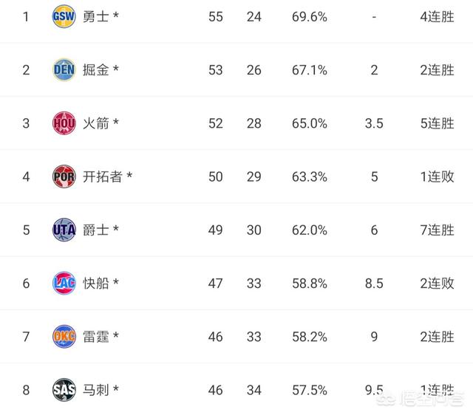The height and width of the screenshot is (415, 473).
Task: Select the POR Trail Blazers logo
Action: click(x=64, y=176)
